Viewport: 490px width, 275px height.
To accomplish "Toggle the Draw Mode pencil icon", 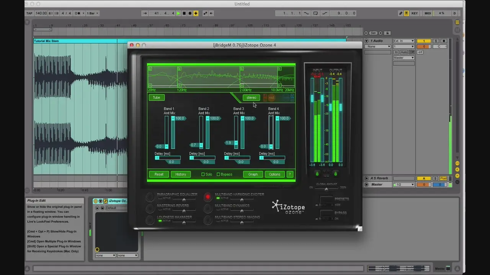I will point(401,13).
